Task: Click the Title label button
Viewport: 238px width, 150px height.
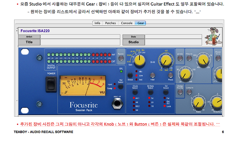Action: coord(29,42)
